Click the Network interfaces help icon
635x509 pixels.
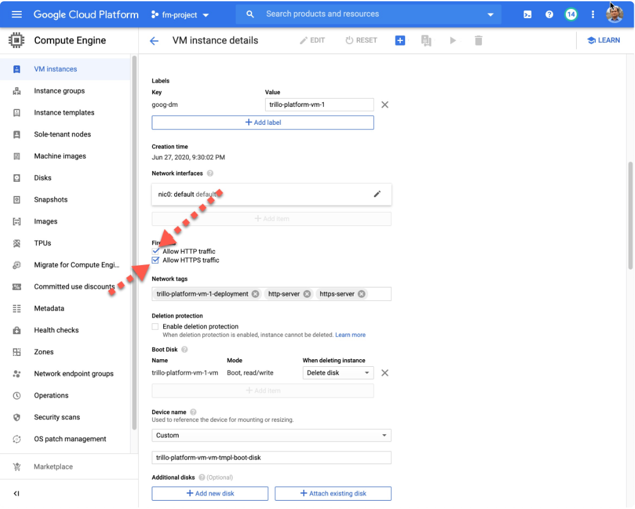tap(210, 174)
